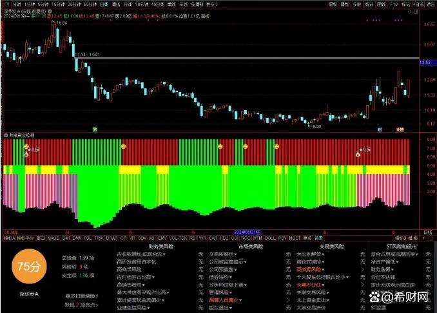
Task: Click the green 跌 marker below the candlesticks
Action: (x=95, y=129)
